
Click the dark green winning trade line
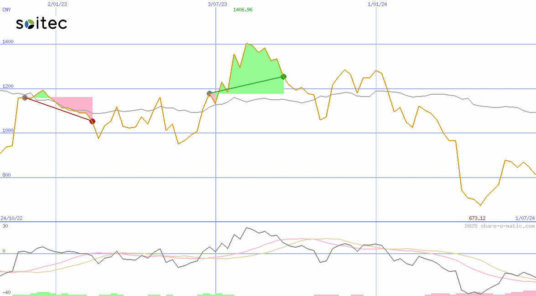click(246, 85)
